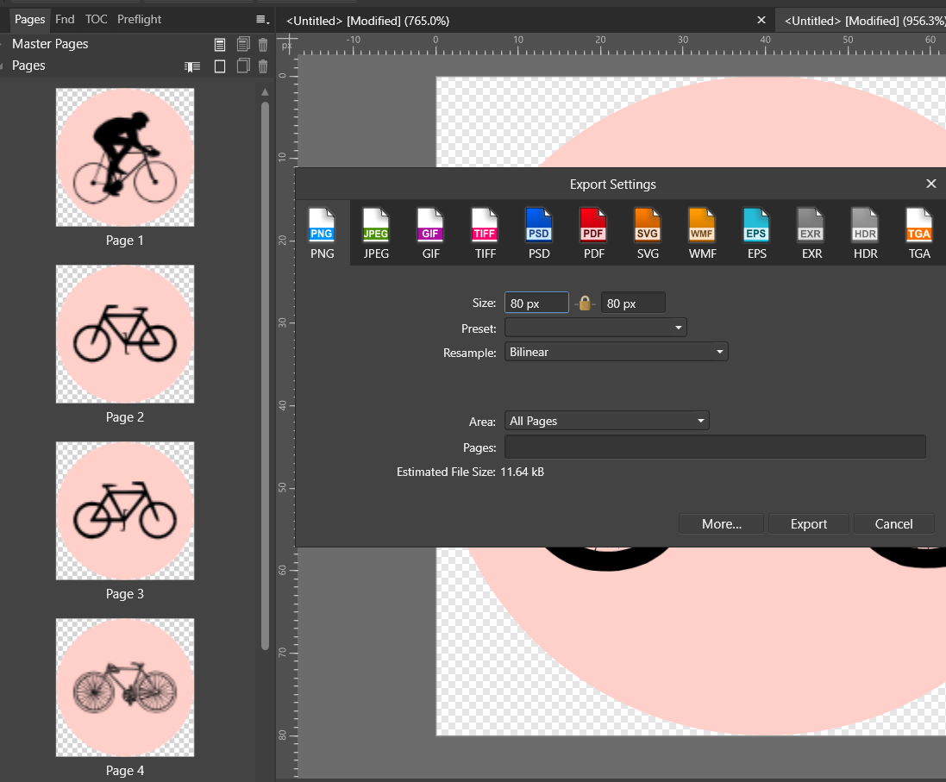Pick the SVG format icon

coord(647,234)
